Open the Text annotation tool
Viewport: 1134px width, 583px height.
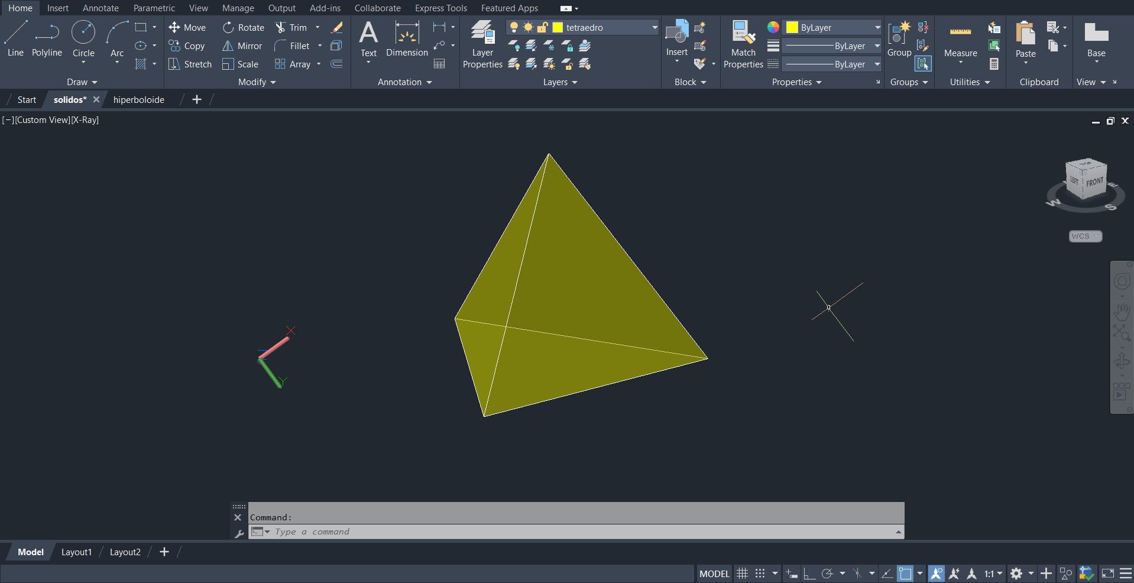click(368, 38)
